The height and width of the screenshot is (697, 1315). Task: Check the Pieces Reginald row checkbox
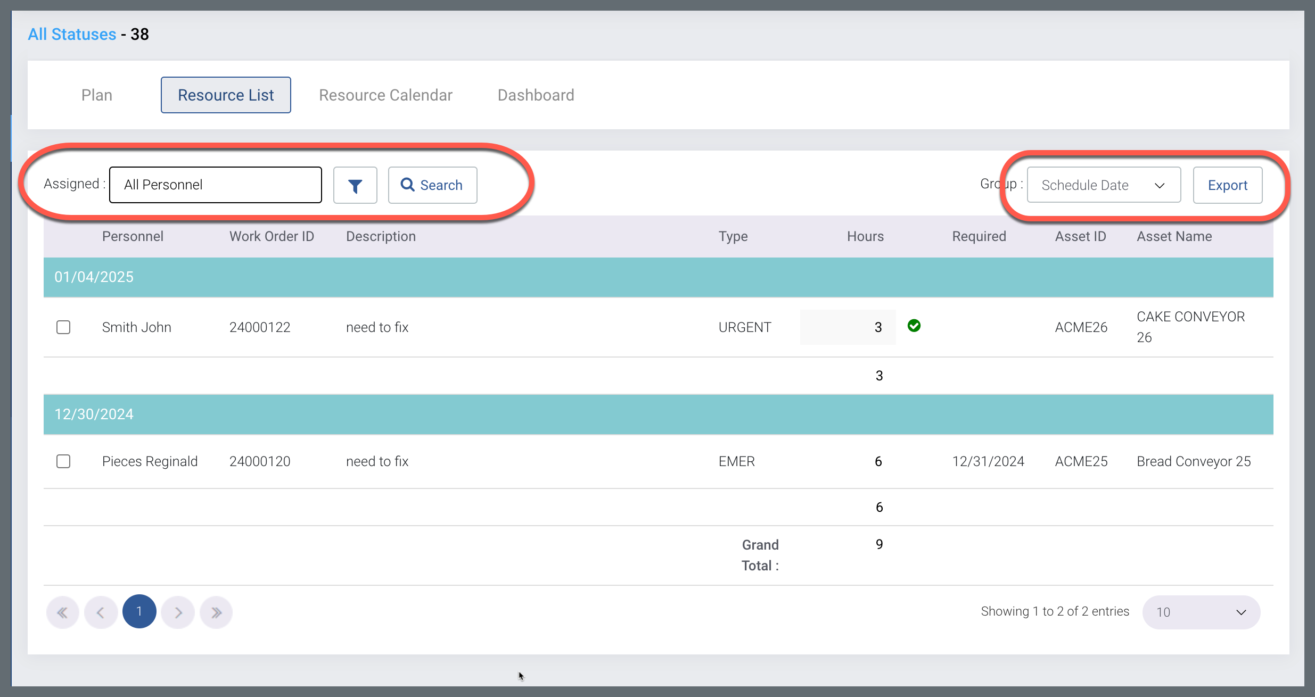(x=63, y=461)
